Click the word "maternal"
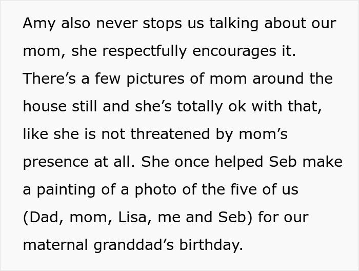The height and width of the screenshot is (271, 359). coord(55,245)
